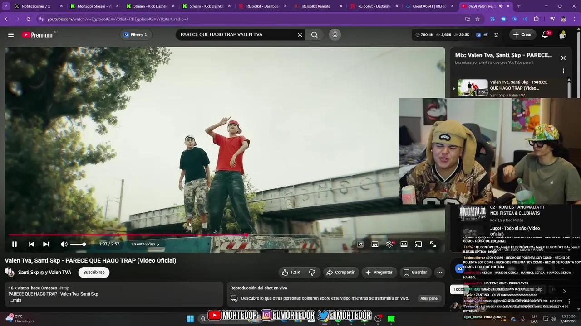
Task: Go back in browser history
Action: (x=6, y=19)
